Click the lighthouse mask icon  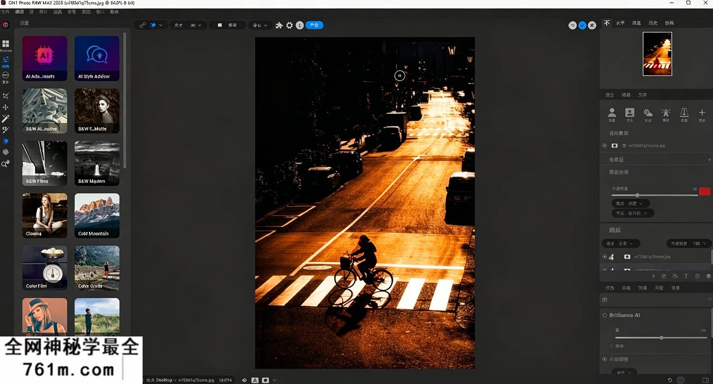tap(666, 113)
